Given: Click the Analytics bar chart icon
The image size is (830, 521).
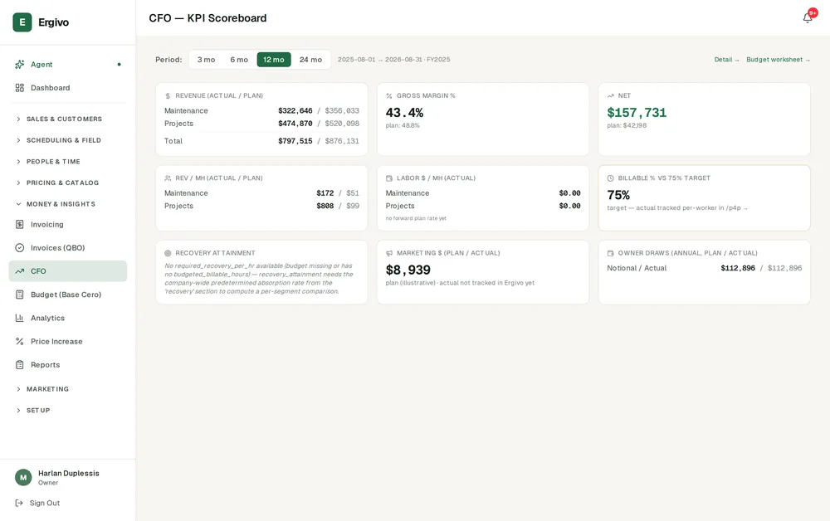Looking at the screenshot, I should click(20, 318).
